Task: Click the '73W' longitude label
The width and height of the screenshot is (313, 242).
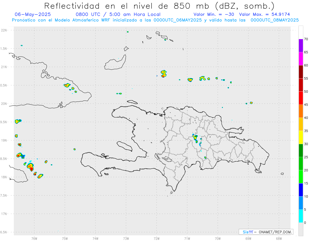Action: pyautogui.click(x=126, y=238)
